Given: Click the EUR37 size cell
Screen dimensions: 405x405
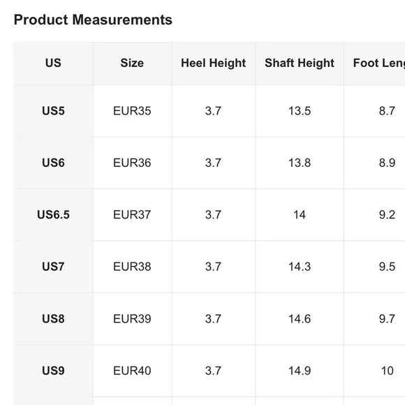Looking at the screenshot, I should coord(132,215).
